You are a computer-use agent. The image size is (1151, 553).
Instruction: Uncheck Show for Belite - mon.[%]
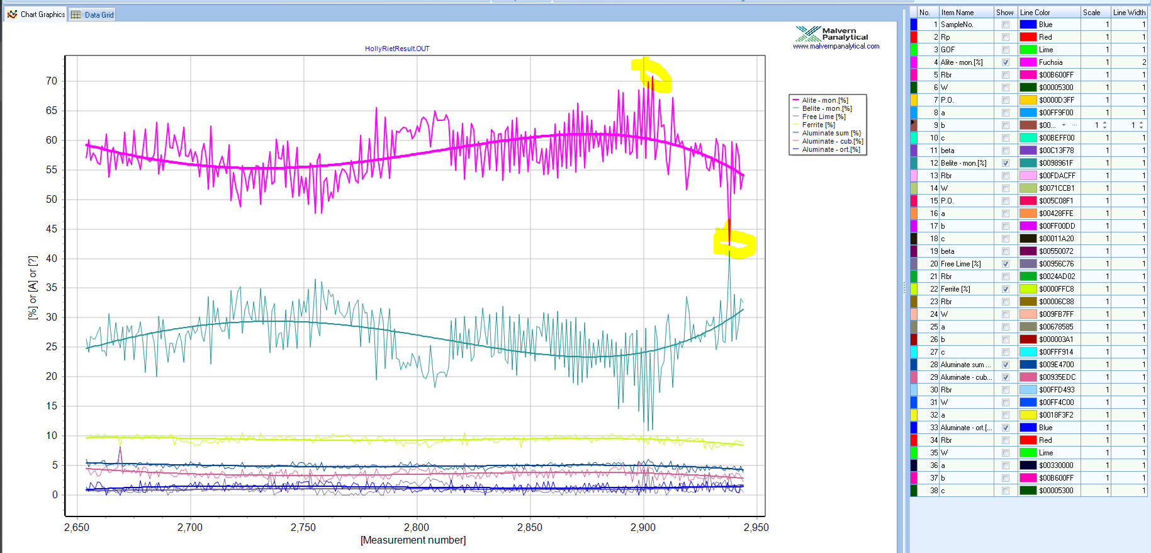pyautogui.click(x=1006, y=163)
